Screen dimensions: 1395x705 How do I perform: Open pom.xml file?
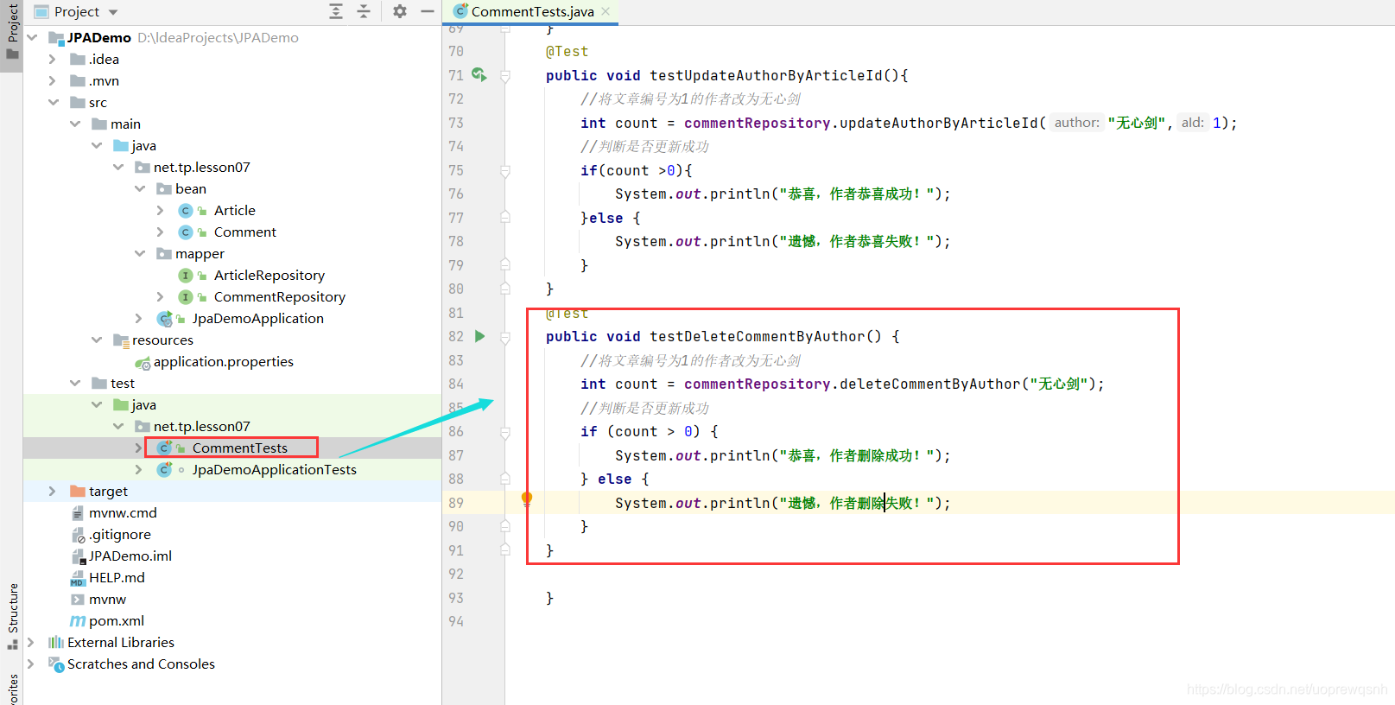pos(116,620)
